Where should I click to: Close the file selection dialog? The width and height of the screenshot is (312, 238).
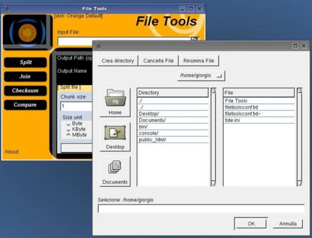[304, 46]
